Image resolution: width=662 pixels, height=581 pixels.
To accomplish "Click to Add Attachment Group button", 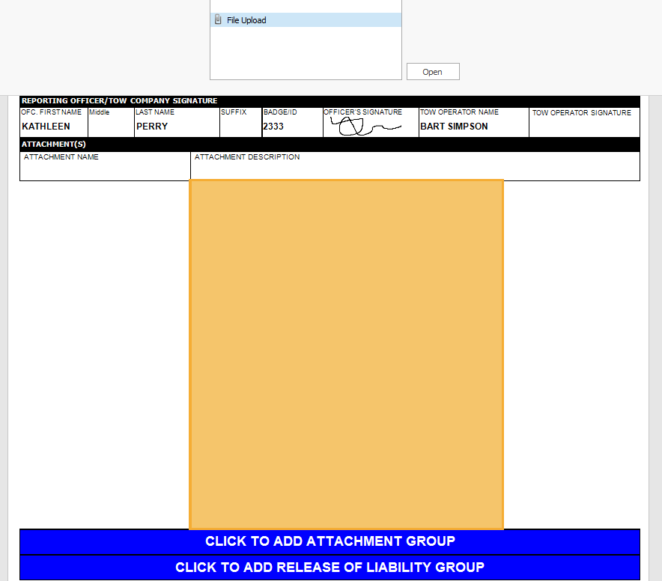I will (x=330, y=541).
